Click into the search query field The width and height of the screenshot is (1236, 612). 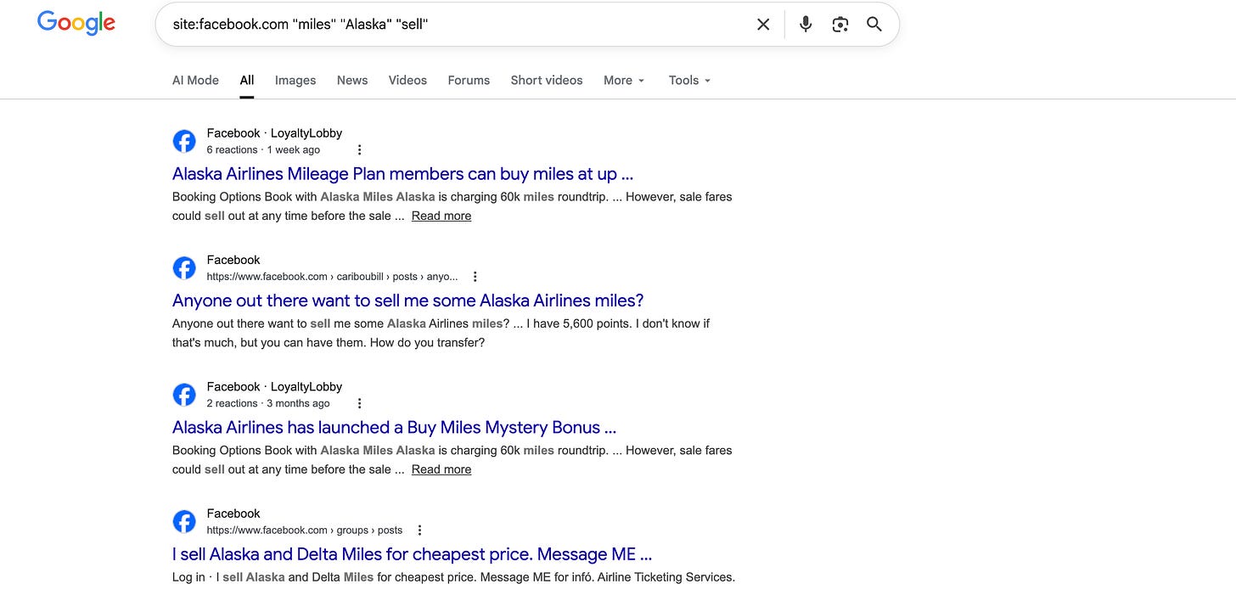(458, 25)
